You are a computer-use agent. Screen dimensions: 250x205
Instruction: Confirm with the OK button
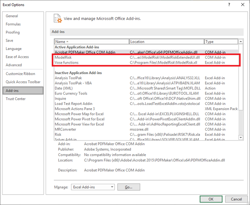[x=211, y=199]
